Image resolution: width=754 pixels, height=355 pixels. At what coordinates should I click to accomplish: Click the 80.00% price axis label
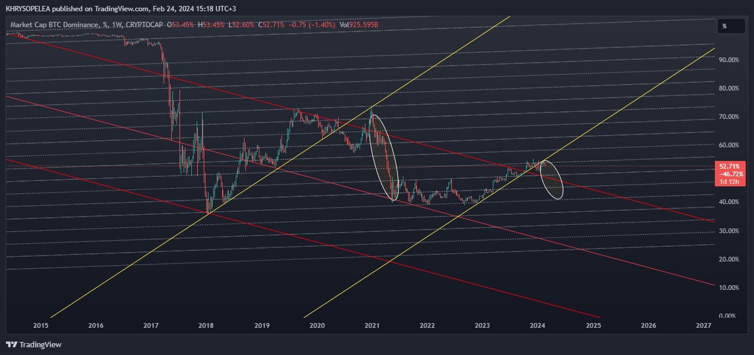click(x=729, y=88)
